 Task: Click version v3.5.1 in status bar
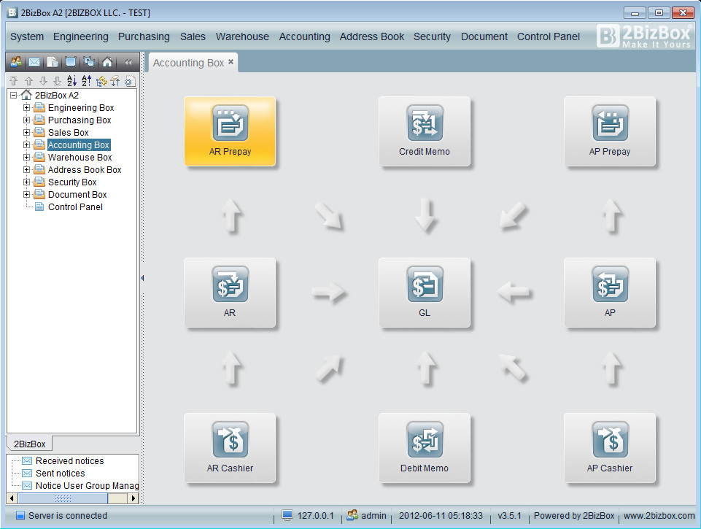pos(509,516)
